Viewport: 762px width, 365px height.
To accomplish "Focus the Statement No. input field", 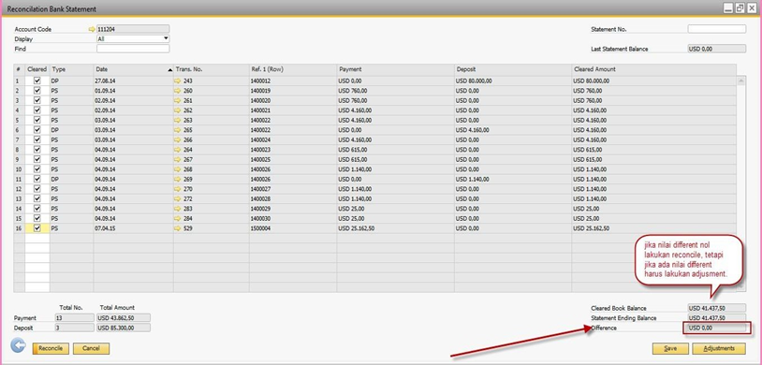I will click(x=717, y=29).
